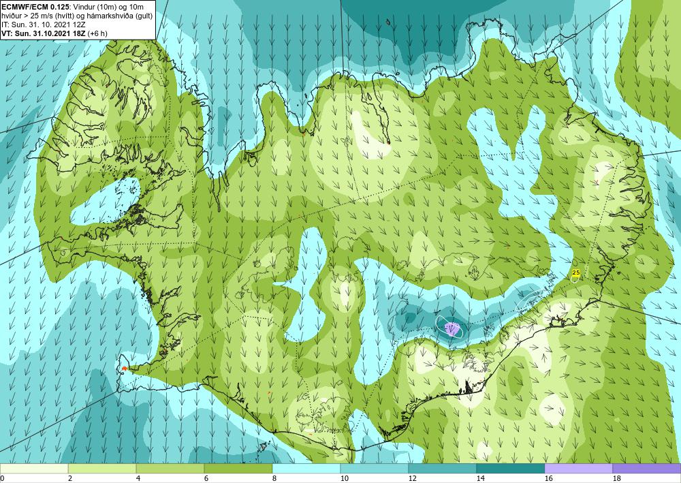Pick the 10–12 m/s cyan legend swatch

[x=375, y=469]
